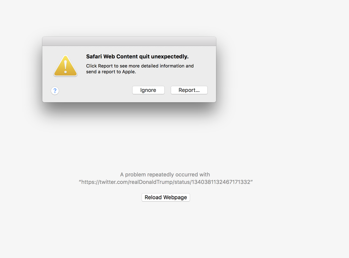Screen dimensions: 349x258
Task: Click 'A problem repeatedly occurred with' message
Action: (165, 174)
